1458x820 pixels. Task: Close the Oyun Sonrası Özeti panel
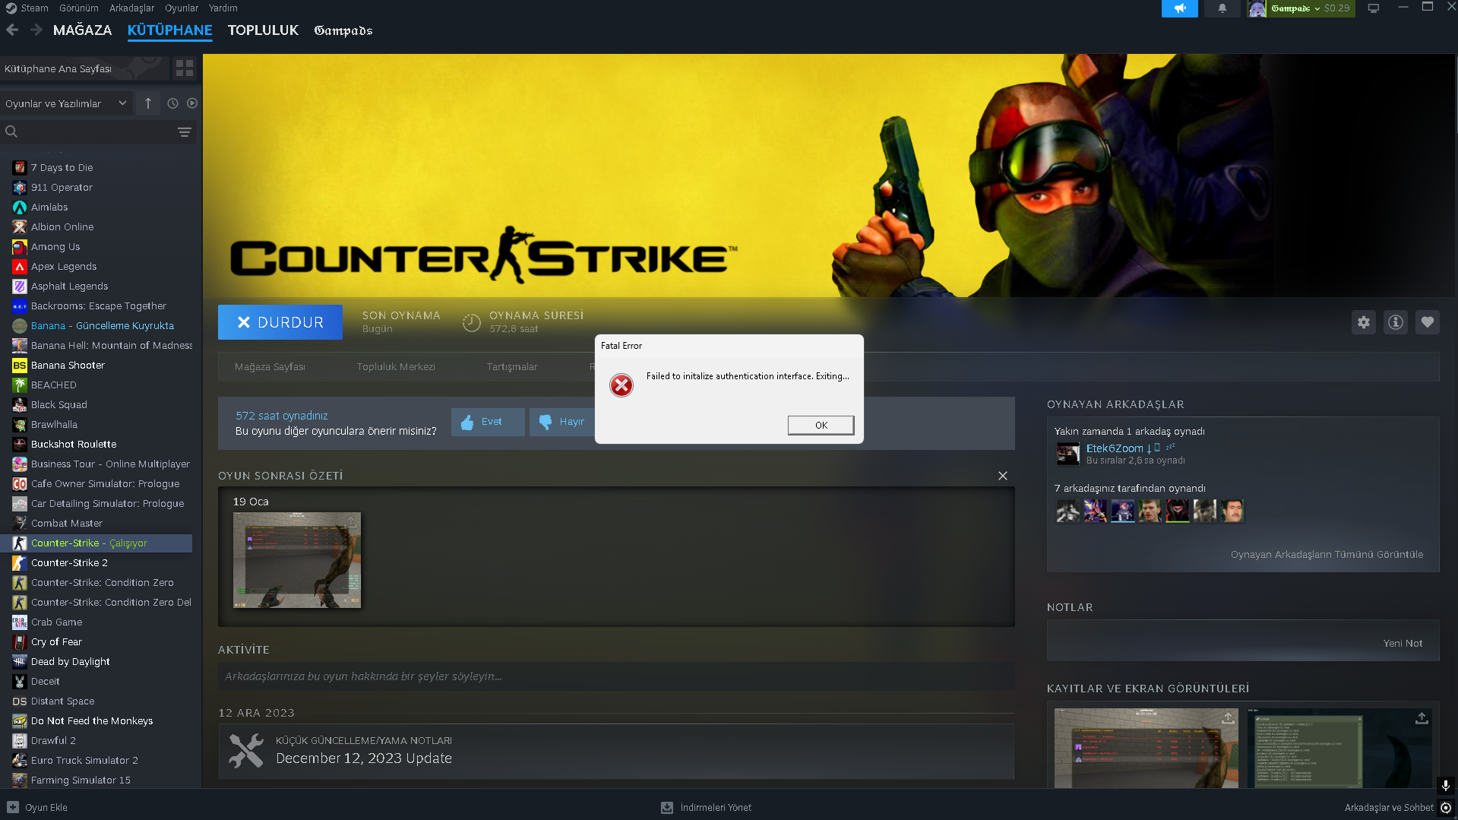tap(1003, 476)
